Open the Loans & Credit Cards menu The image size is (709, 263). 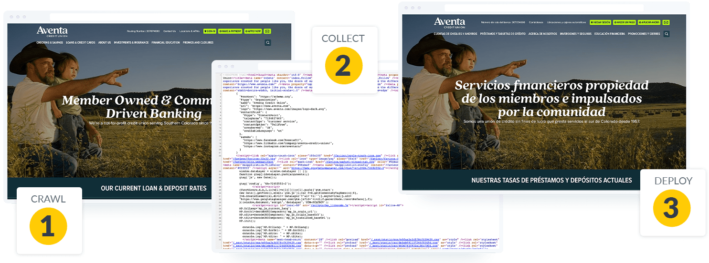point(80,42)
